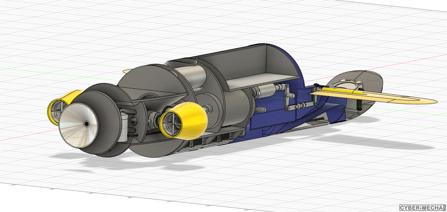Screen dimensions: 447x212
Task: Pick the cross vanes inside the center nacelle
Action: pos(172,124)
